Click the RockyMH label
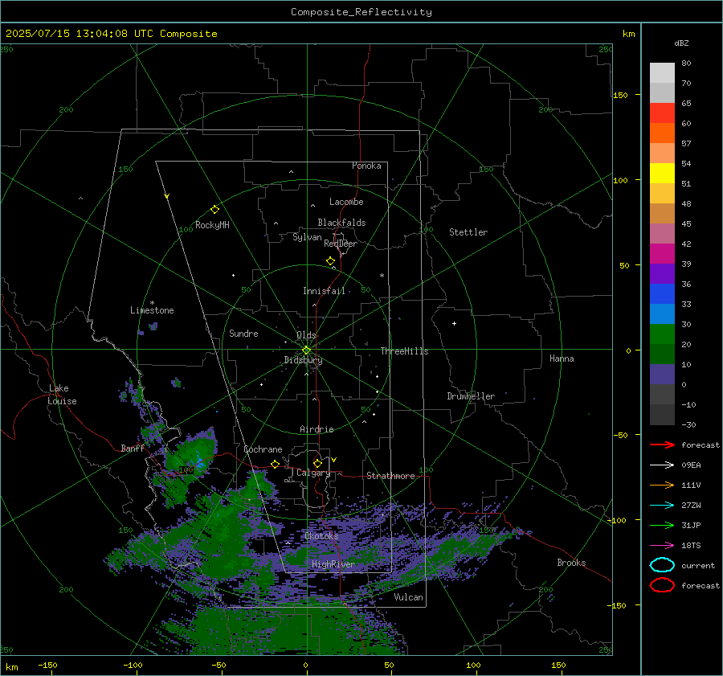Image resolution: width=723 pixels, height=676 pixels. click(212, 225)
